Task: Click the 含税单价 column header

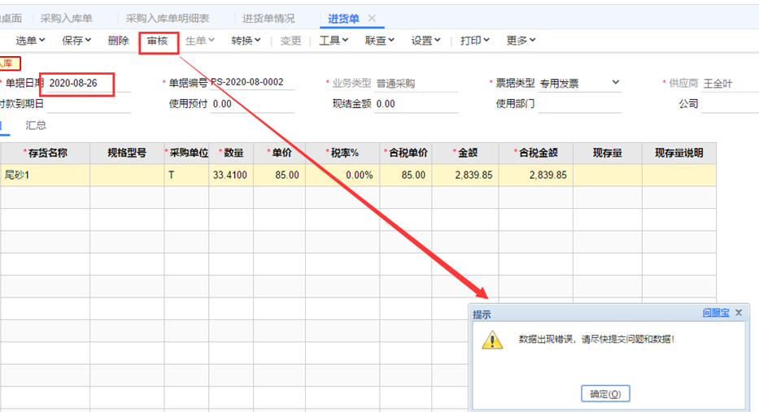Action: [x=406, y=154]
